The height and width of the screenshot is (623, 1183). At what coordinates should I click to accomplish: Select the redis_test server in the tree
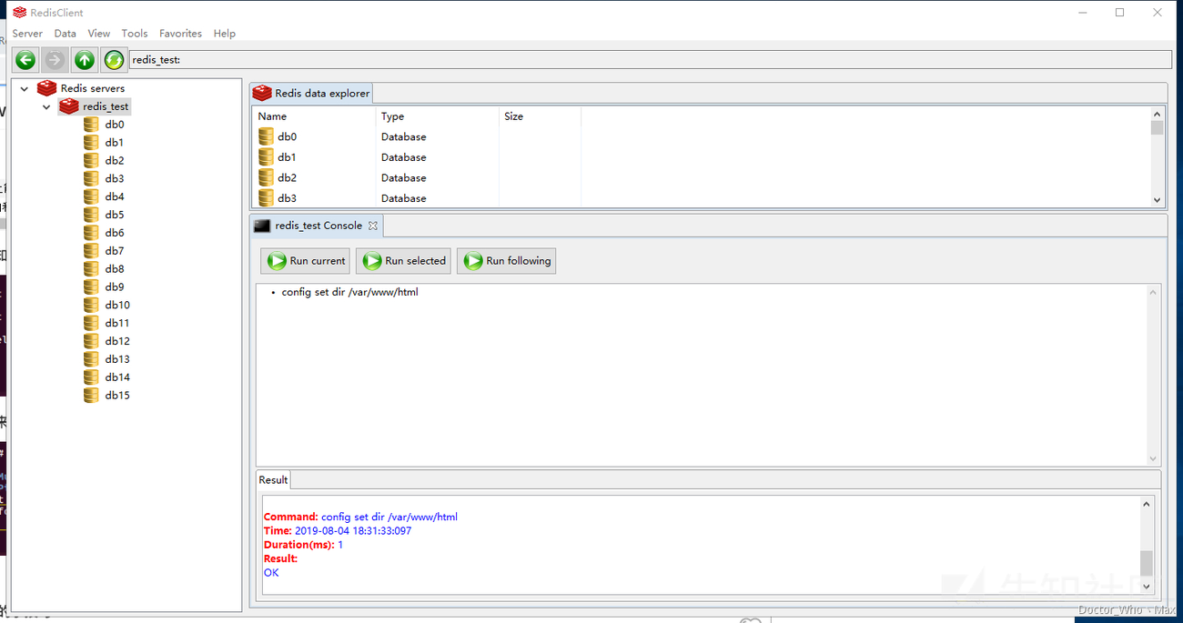click(x=106, y=106)
